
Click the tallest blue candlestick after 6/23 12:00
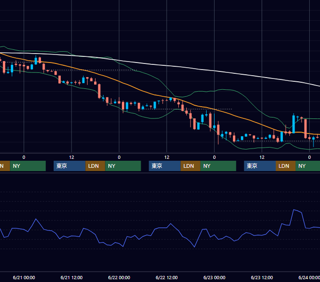pos(294,124)
